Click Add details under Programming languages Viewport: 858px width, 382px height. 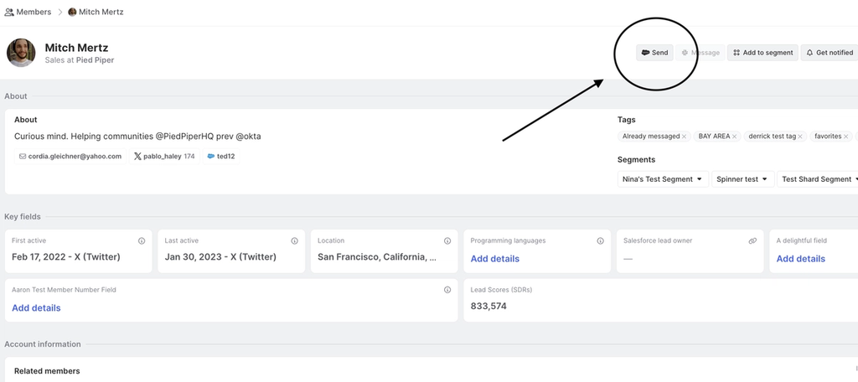click(x=495, y=259)
